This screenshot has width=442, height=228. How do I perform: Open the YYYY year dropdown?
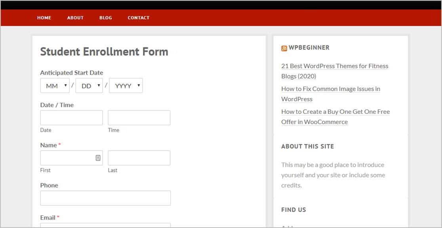[126, 85]
